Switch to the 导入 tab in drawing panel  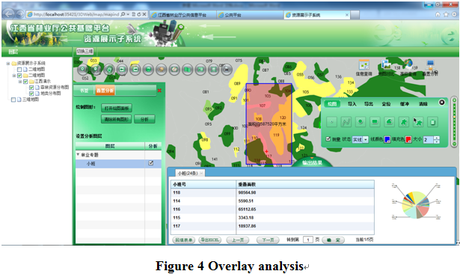[x=352, y=104]
